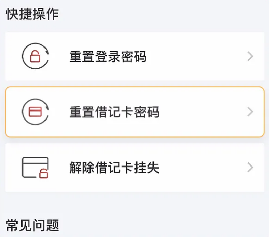Tap the small red open-lock badge
This screenshot has height=237, width=269.
click(43, 174)
